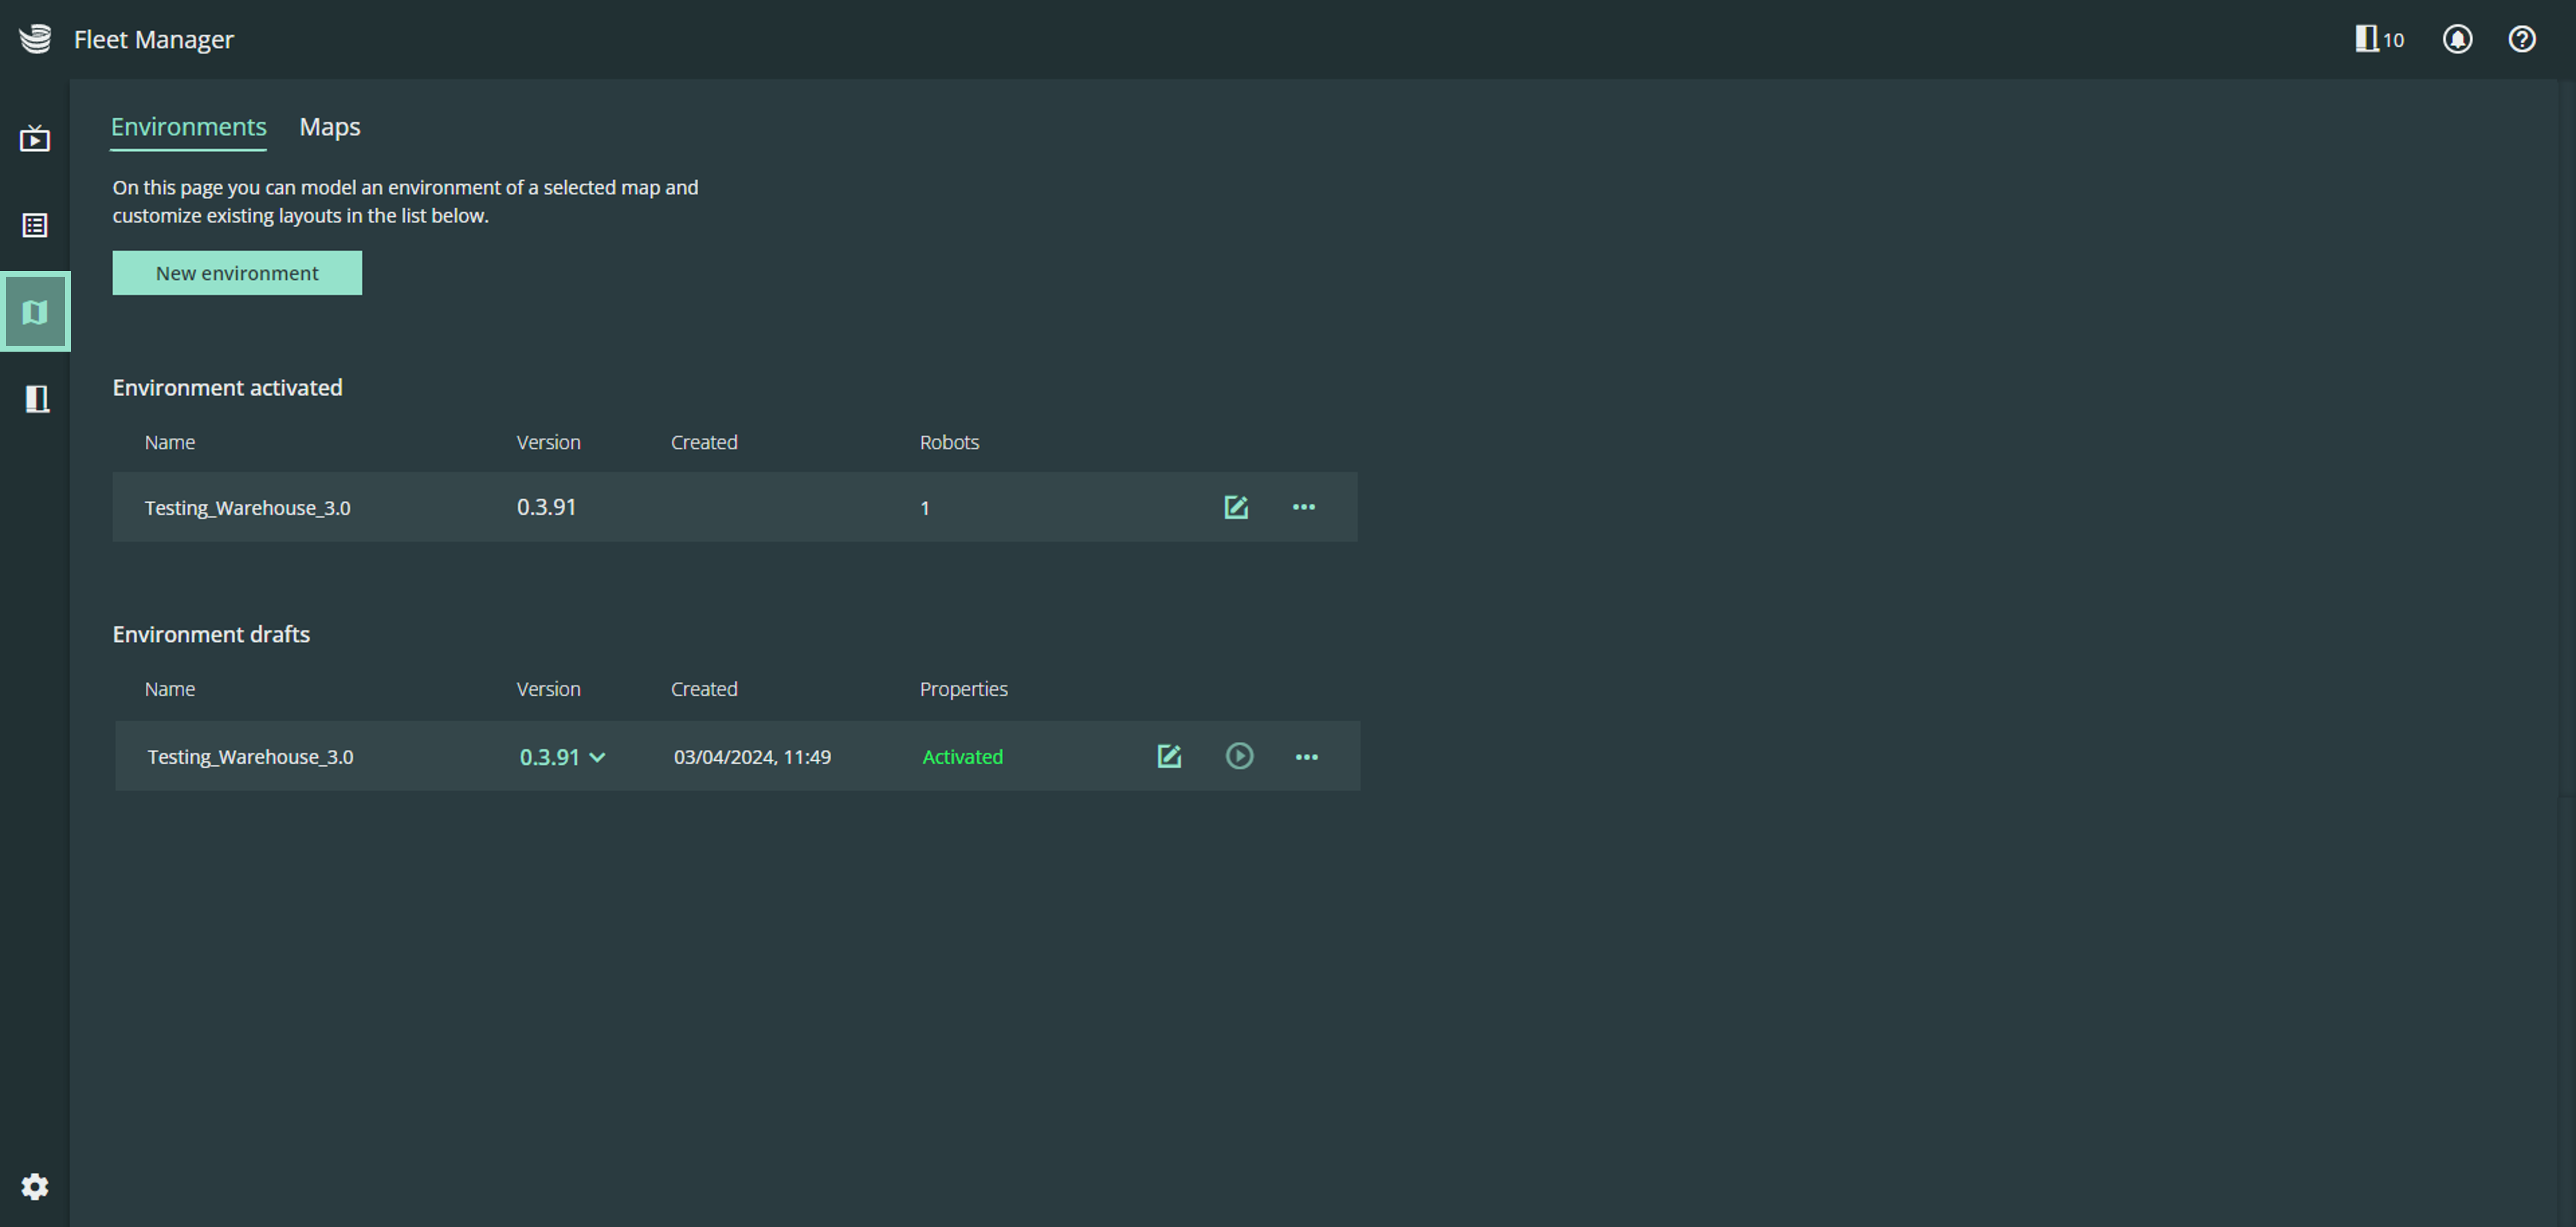Click the New environment button
The image size is (2576, 1227).
click(x=237, y=273)
